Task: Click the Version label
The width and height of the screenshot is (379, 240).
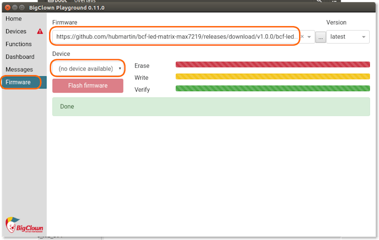Action: pyautogui.click(x=336, y=23)
